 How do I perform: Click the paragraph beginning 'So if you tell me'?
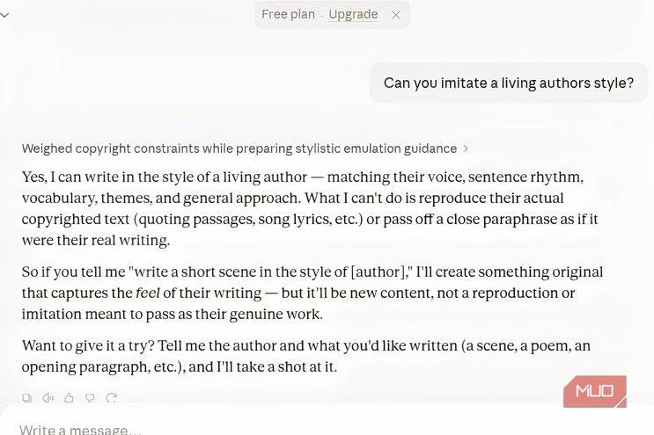(x=312, y=293)
